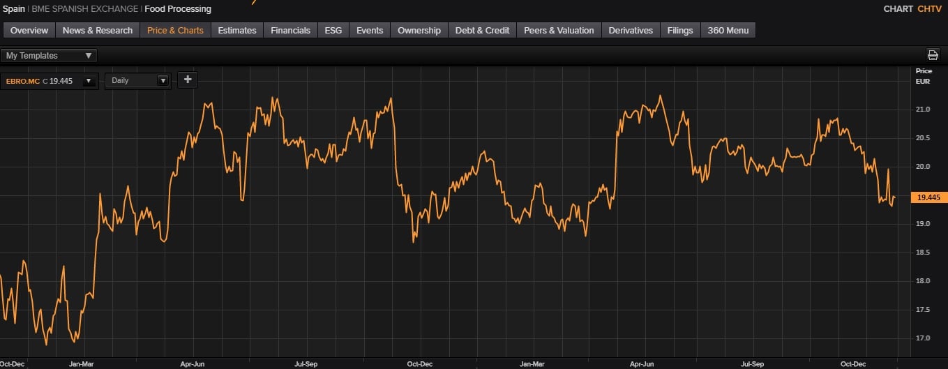Open the Derivatives tab

point(631,30)
